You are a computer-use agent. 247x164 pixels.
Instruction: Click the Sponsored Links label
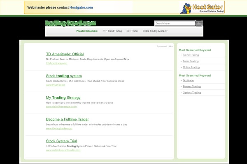[x=165, y=46]
